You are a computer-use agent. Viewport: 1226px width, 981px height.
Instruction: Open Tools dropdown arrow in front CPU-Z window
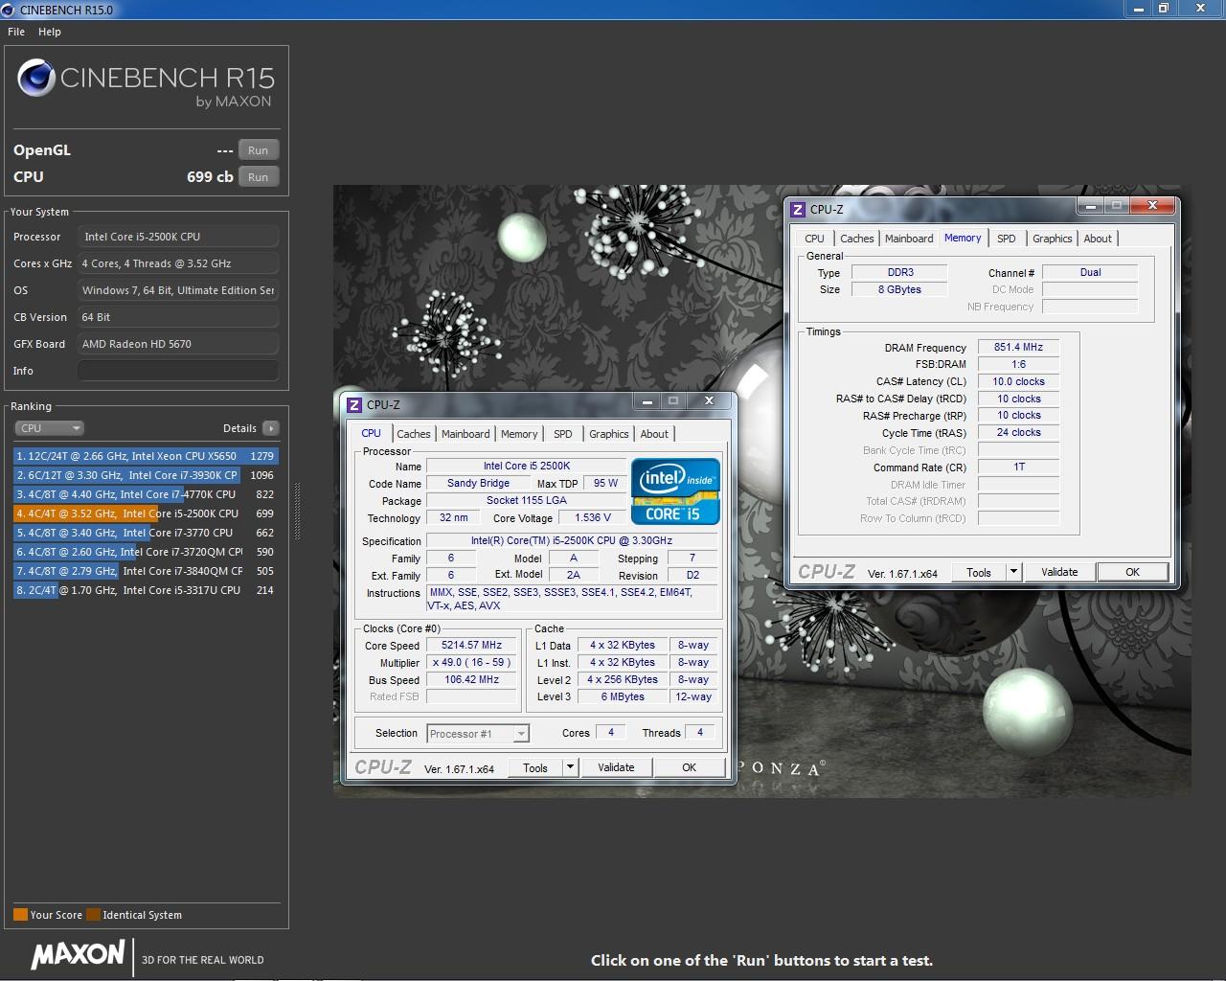[x=570, y=767]
